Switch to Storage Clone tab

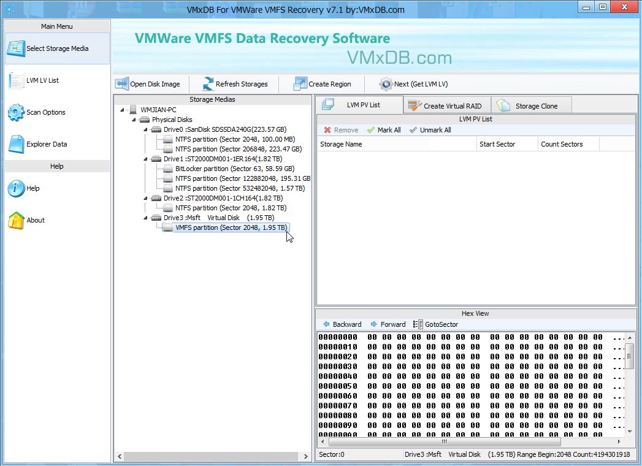[x=530, y=105]
